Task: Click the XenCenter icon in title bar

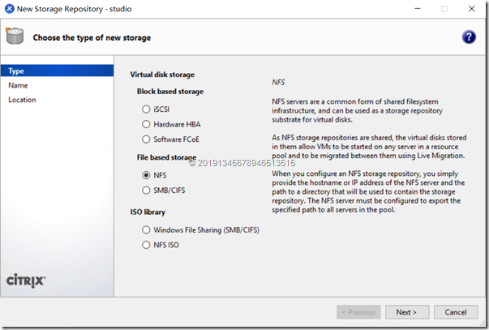Action: [9, 8]
